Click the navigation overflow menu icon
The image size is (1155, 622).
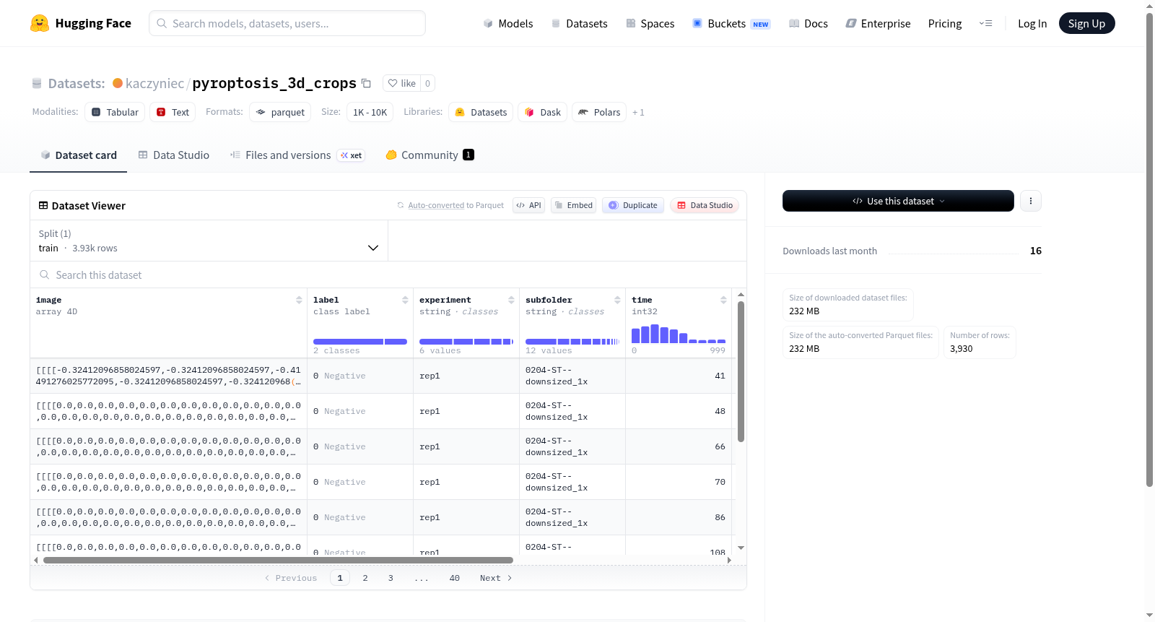coord(985,23)
